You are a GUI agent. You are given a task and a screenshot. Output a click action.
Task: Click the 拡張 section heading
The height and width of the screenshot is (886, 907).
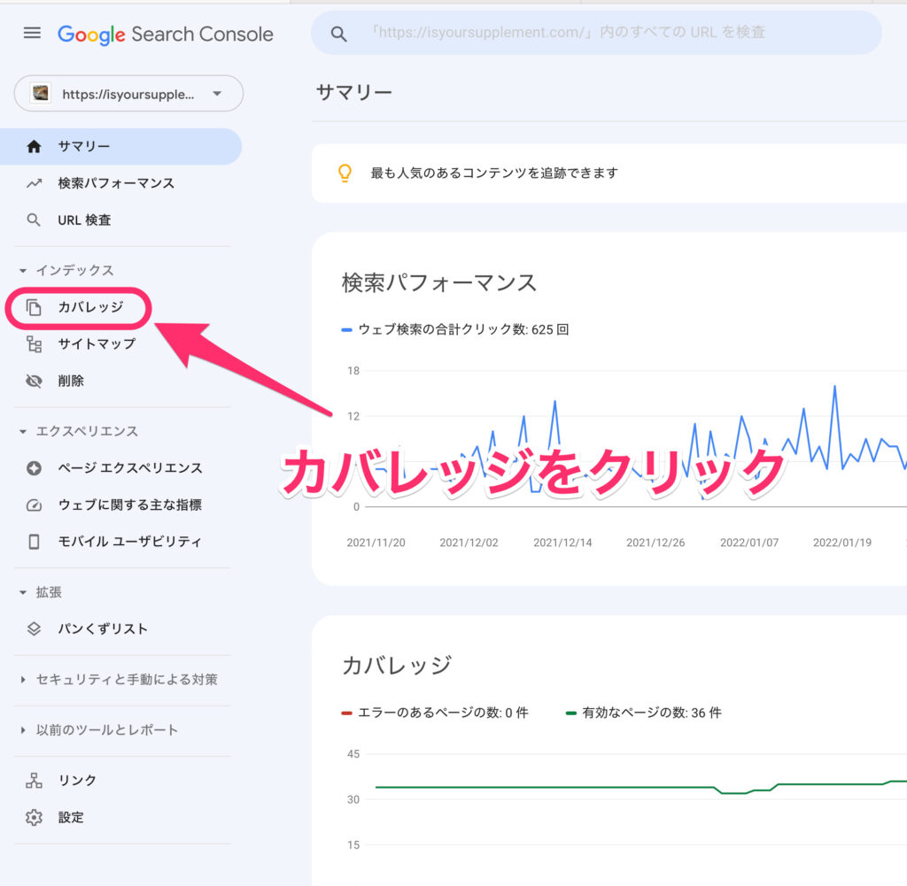(49, 592)
